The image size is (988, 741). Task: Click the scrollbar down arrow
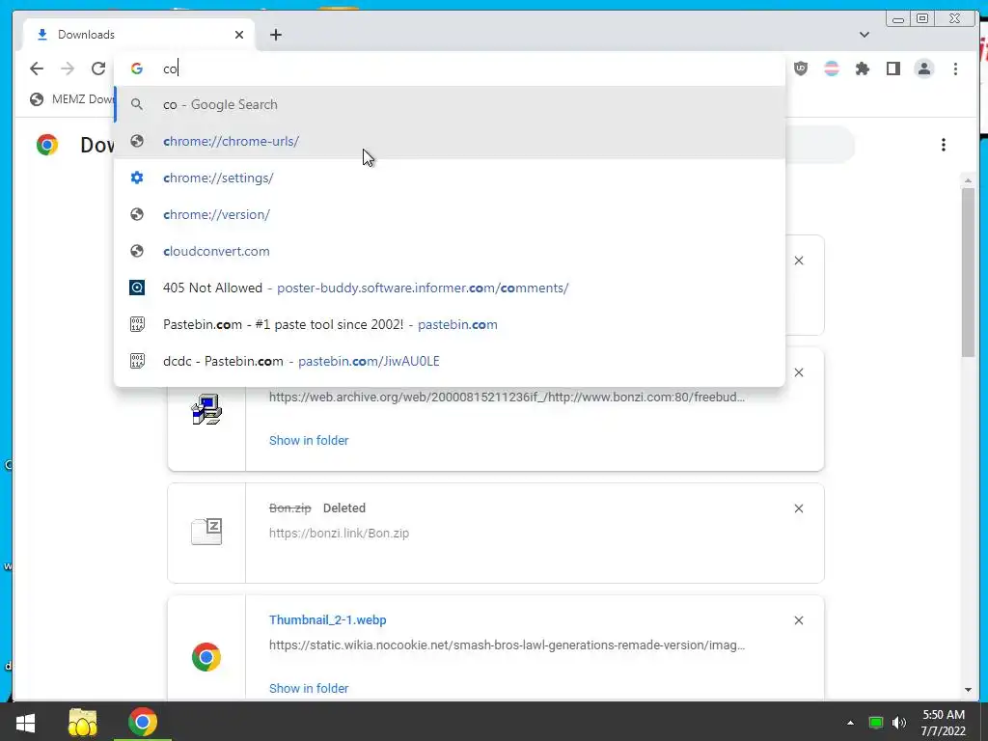tap(969, 690)
